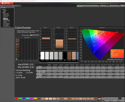Click the Avg dE2000: 2,55 readout
This screenshot has height=102, width=125.
point(26,64)
